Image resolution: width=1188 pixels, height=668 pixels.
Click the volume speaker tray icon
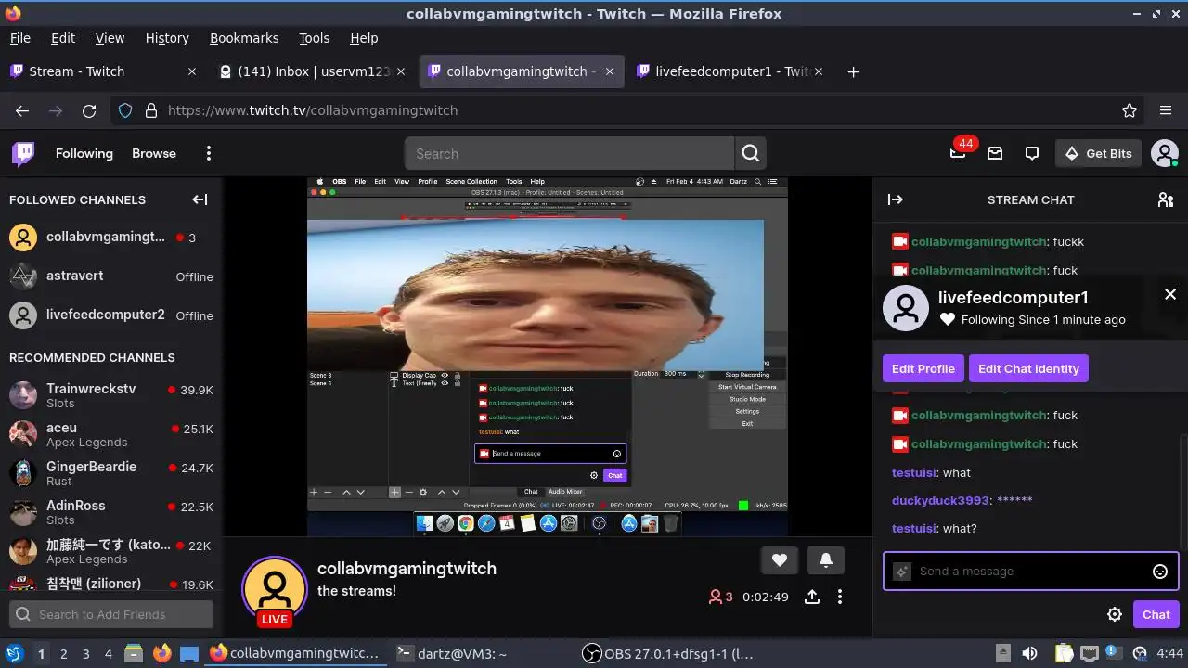1029,653
